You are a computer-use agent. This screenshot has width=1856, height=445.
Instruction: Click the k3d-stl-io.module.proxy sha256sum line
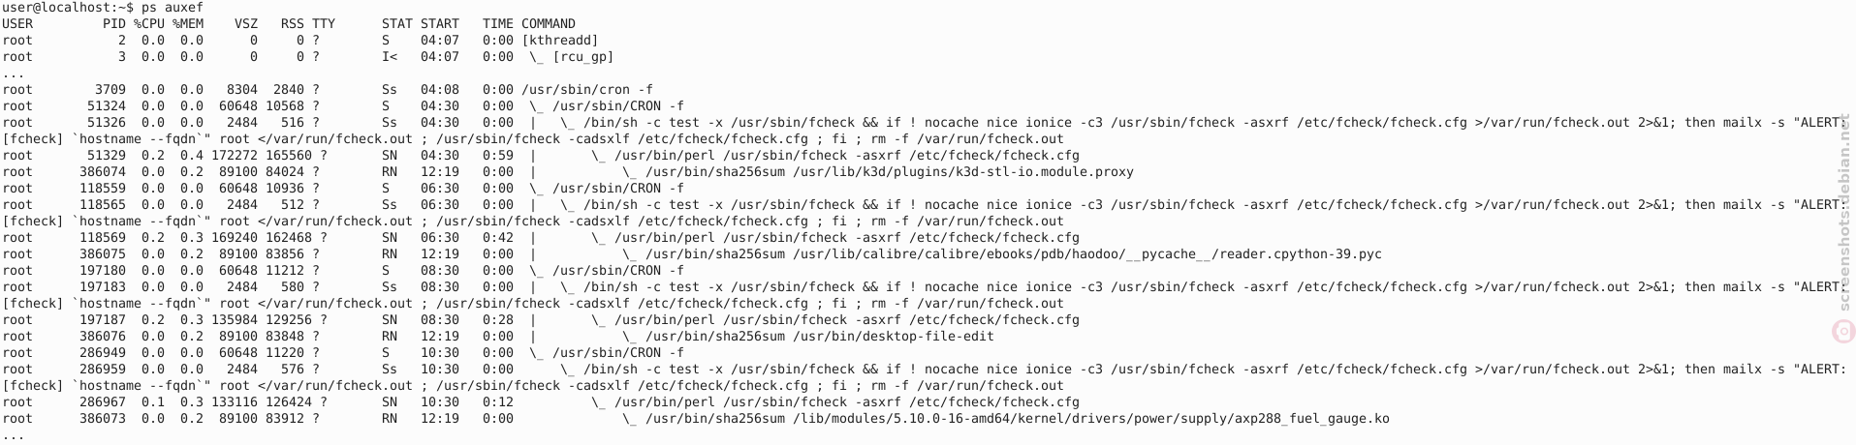pyautogui.click(x=877, y=171)
